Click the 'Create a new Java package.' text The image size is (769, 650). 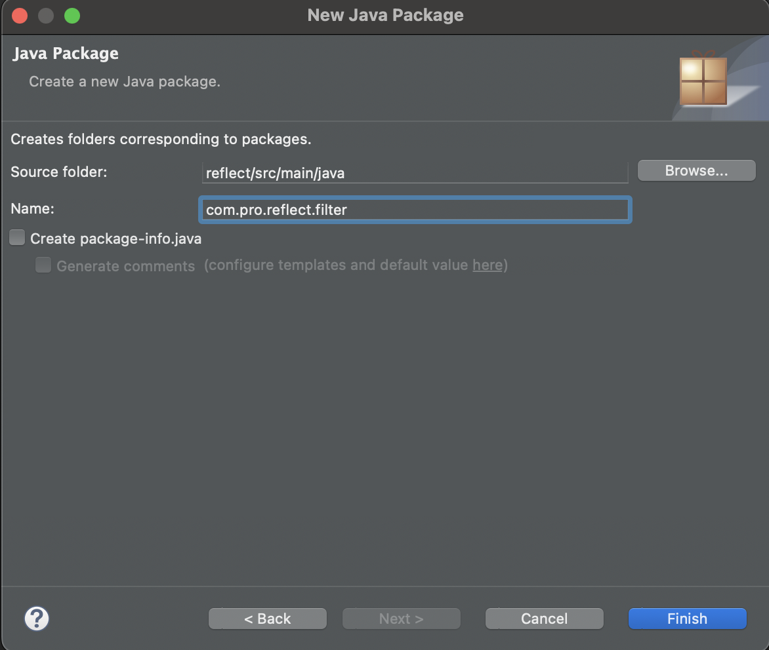click(125, 81)
